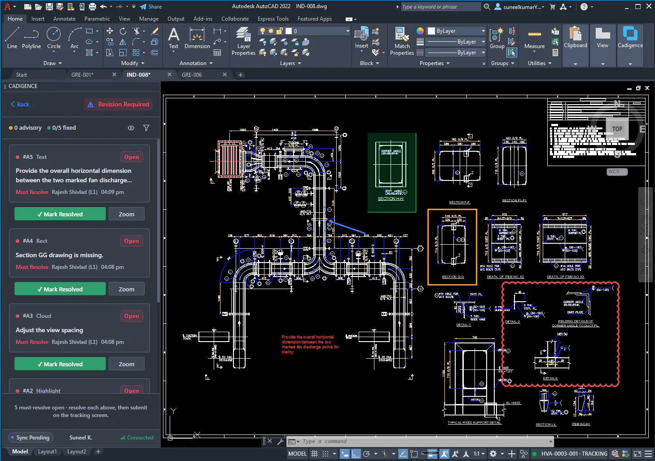655x461 pixels.
Task: Expand the Layers panel dropdown
Action: [x=290, y=63]
